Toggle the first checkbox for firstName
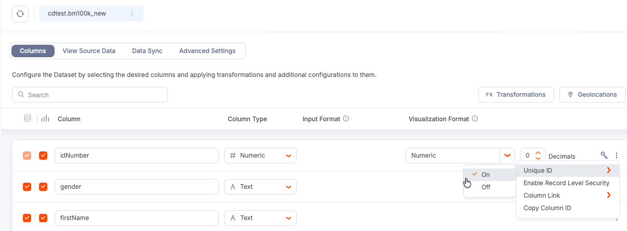This screenshot has height=231, width=627. [x=28, y=218]
